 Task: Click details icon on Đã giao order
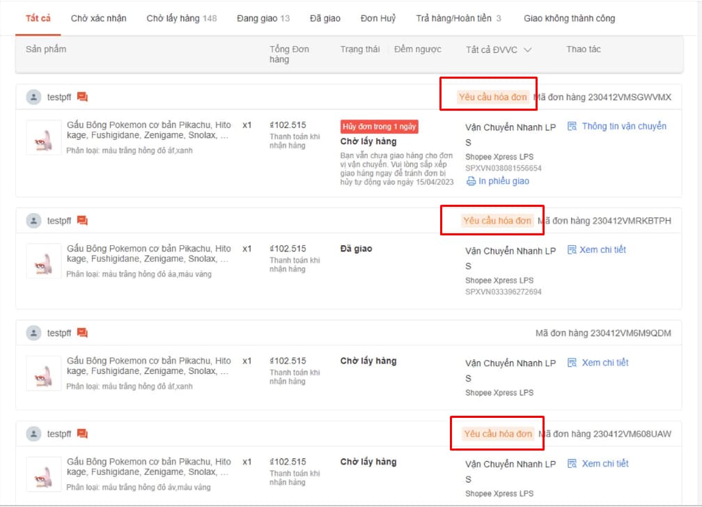(572, 249)
